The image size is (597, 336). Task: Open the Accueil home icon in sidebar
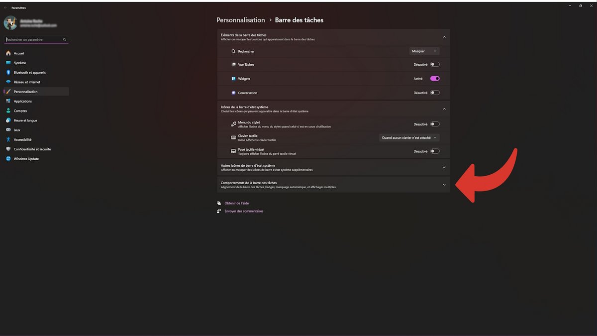coord(8,53)
